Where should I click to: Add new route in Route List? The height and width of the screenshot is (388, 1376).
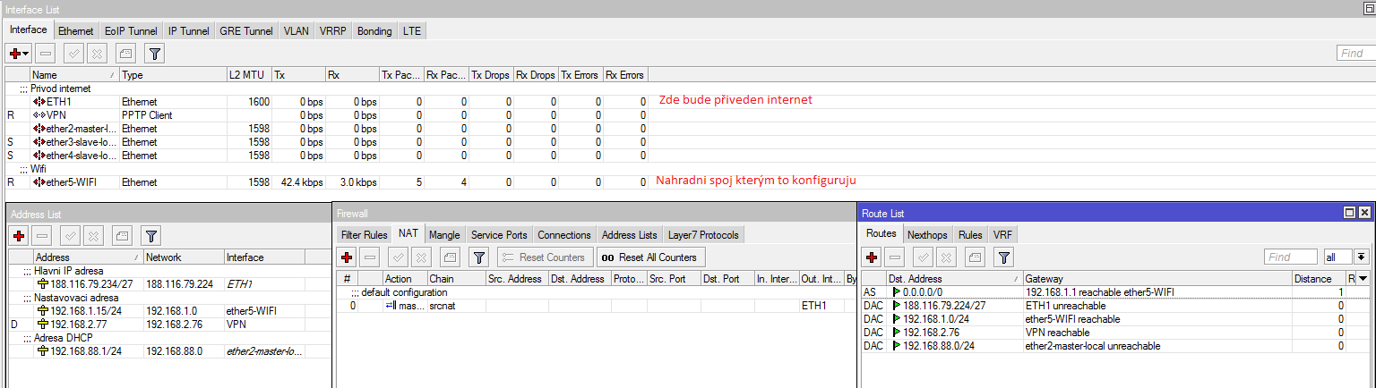tap(871, 257)
